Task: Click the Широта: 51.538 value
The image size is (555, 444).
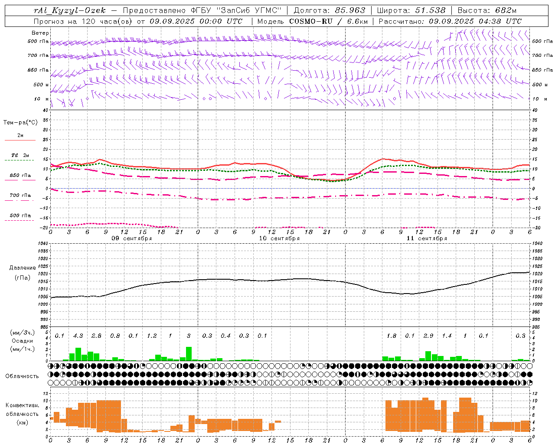Action: [411, 10]
